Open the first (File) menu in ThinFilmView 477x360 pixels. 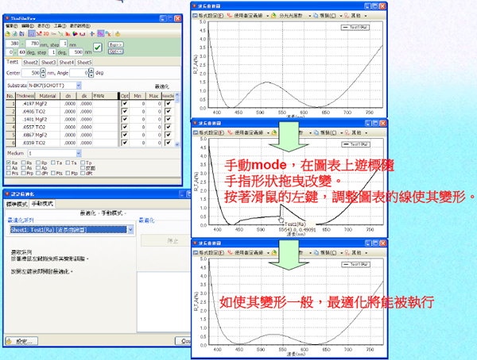pos(12,26)
